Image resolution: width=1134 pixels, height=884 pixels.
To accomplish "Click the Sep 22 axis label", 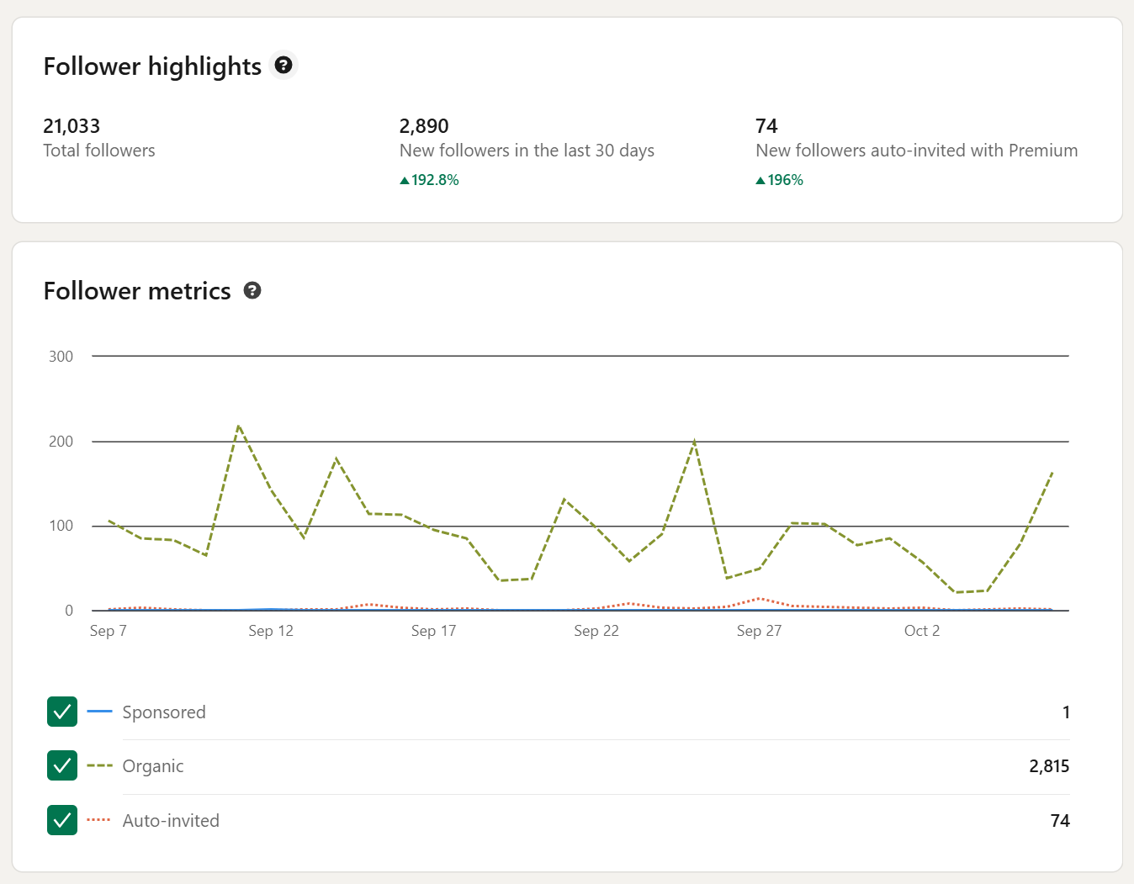I will tap(596, 631).
